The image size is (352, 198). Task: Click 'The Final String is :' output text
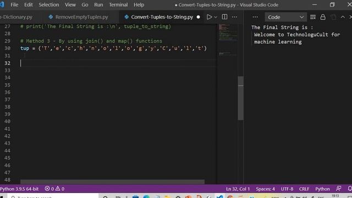click(x=282, y=28)
